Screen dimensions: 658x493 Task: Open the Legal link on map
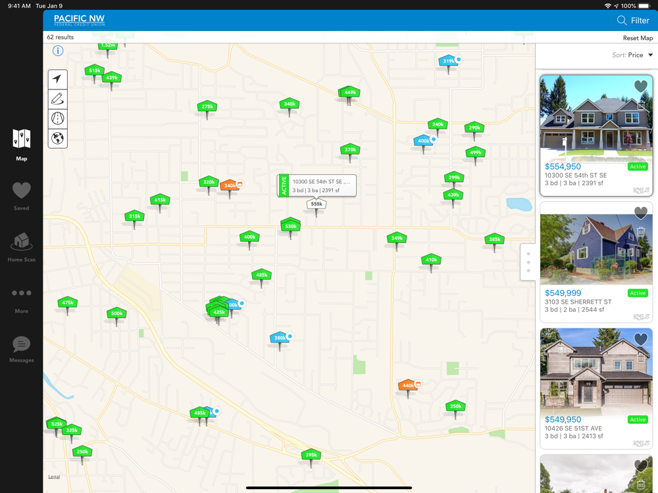click(x=54, y=476)
